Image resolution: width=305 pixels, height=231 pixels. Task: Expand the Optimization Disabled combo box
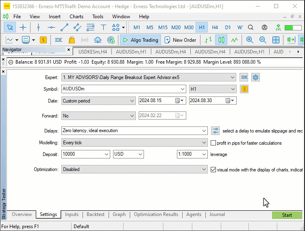(x=135, y=169)
